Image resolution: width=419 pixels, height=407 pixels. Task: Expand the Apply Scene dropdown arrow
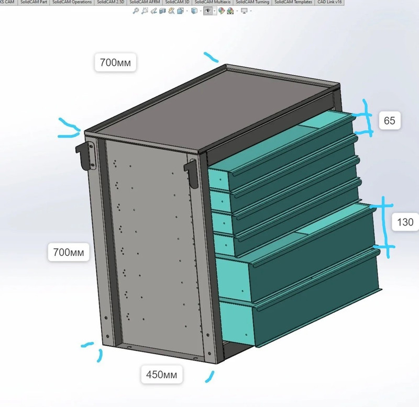click(236, 10)
